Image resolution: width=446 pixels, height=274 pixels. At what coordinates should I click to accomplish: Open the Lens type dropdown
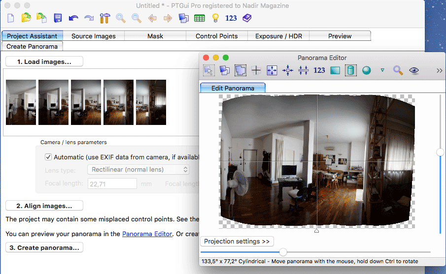[138, 170]
